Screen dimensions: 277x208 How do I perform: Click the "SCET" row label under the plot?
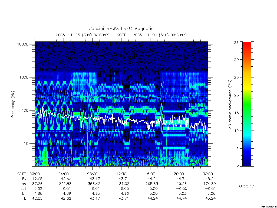(22, 174)
